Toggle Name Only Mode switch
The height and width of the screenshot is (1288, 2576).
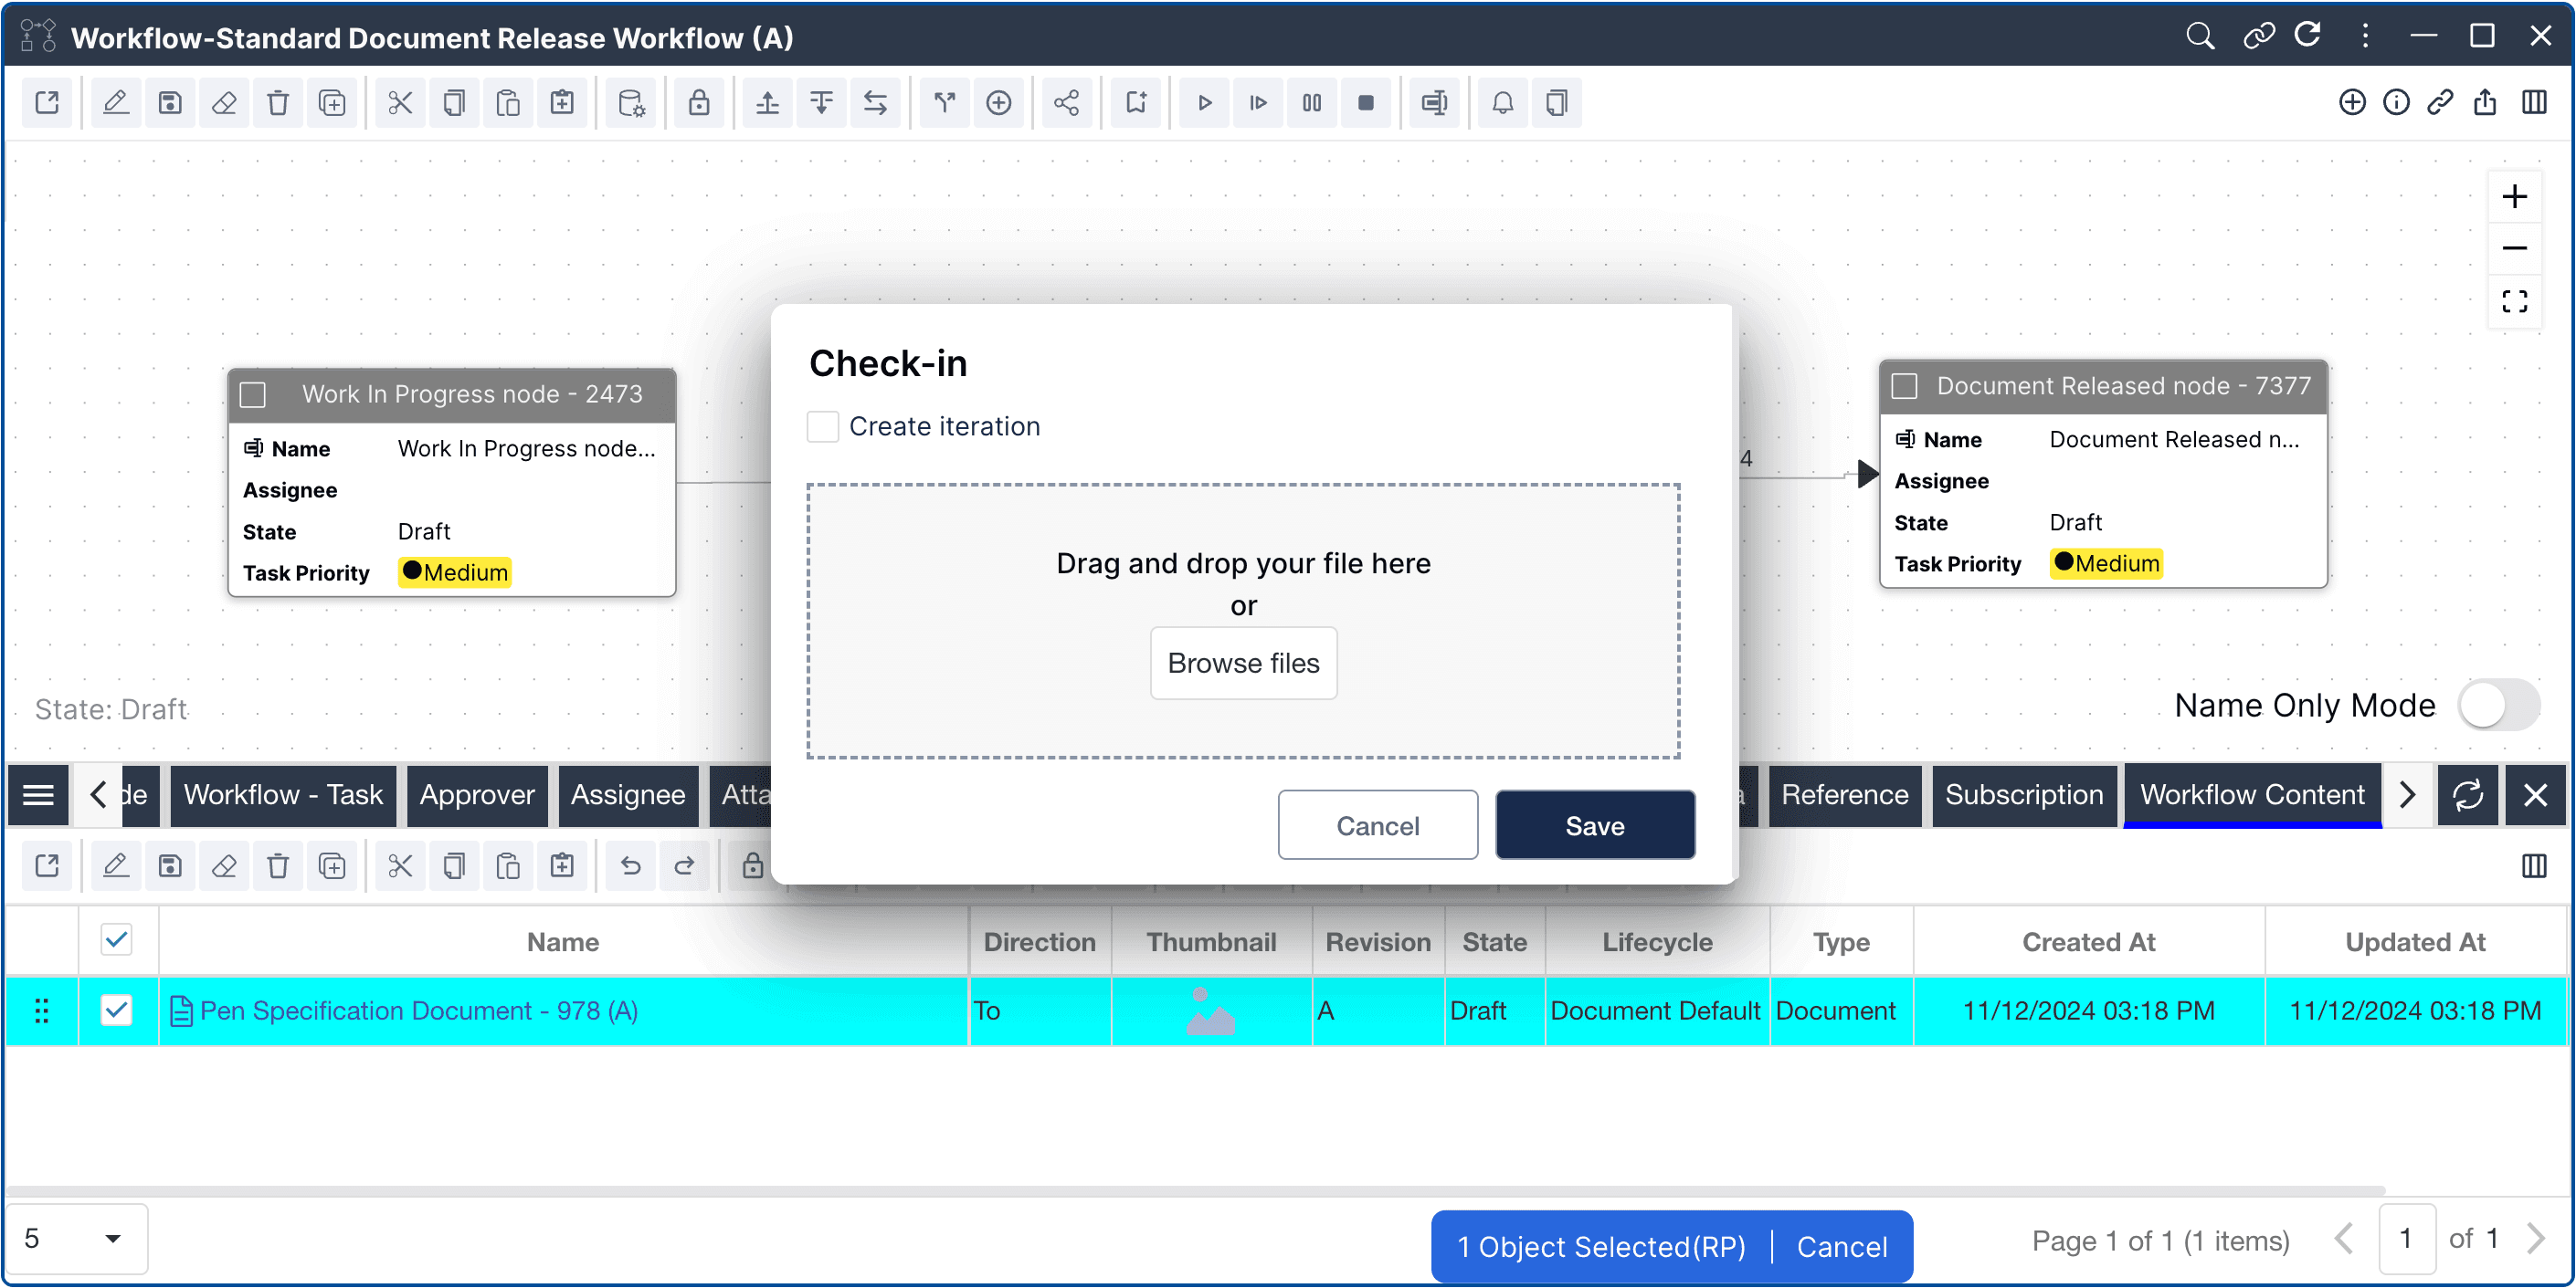click(2498, 706)
